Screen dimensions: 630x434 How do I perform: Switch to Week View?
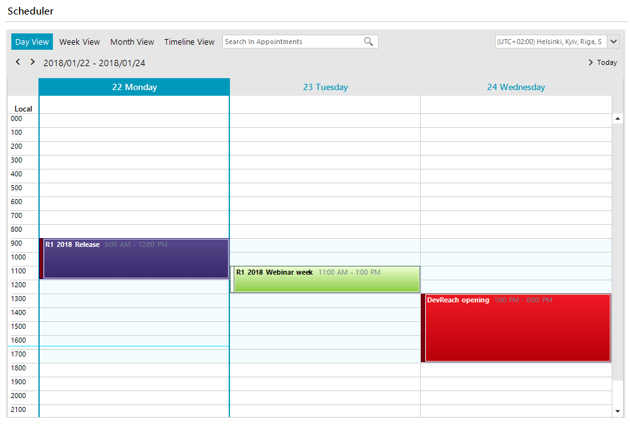click(x=79, y=42)
